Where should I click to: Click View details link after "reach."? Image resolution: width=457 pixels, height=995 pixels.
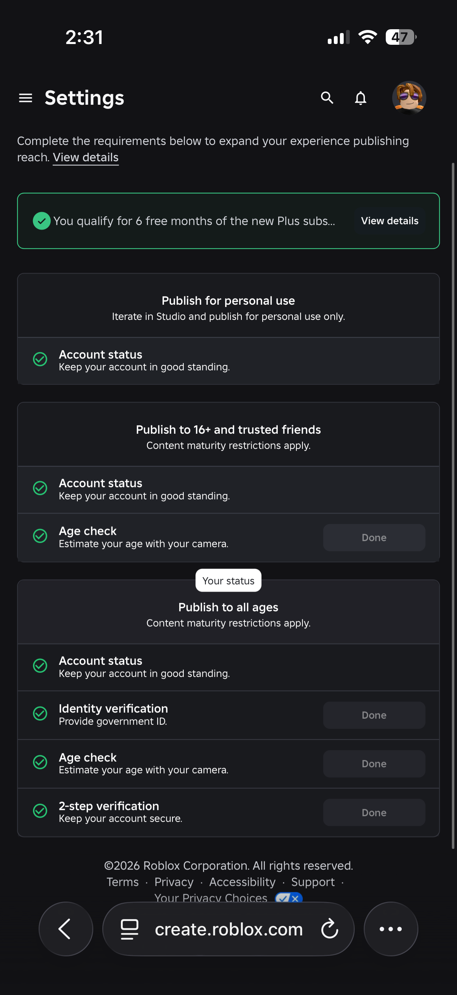86,157
